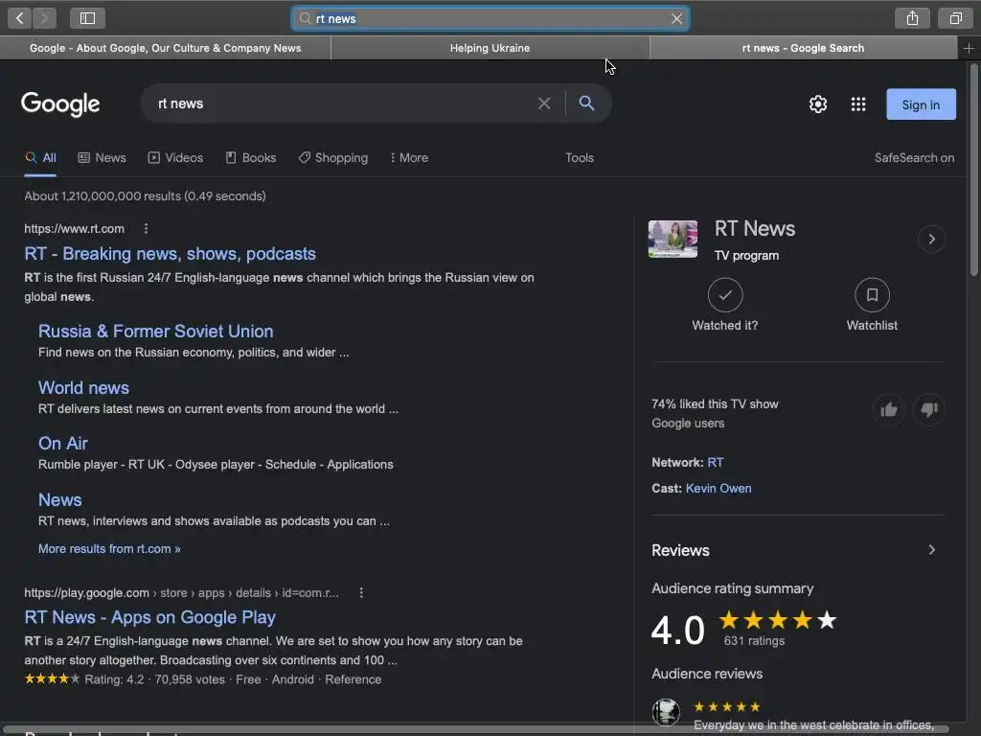This screenshot has height=736, width=981.
Task: Open the News sitelink under rt.com
Action: click(60, 499)
